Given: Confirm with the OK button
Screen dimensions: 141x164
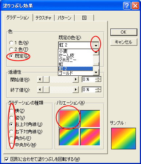Looking at the screenshot, I should [x=124, y=32].
